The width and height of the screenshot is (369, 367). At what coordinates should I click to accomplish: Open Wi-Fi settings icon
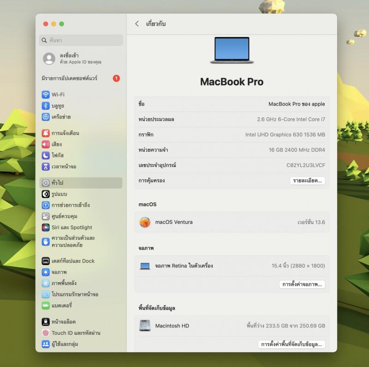pos(46,95)
